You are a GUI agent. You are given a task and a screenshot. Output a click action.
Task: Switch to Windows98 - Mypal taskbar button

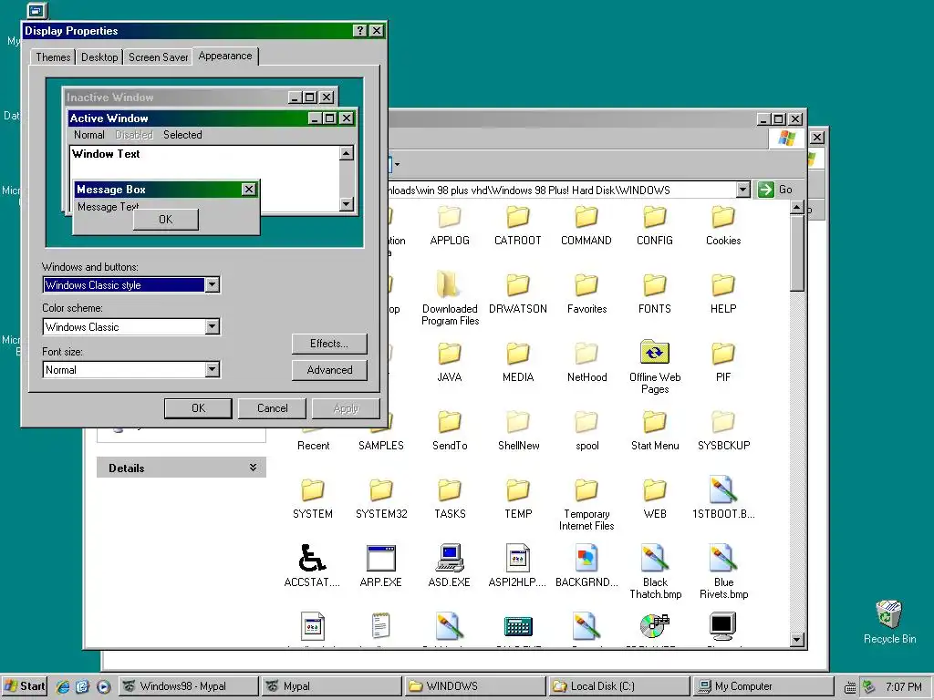tap(188, 686)
